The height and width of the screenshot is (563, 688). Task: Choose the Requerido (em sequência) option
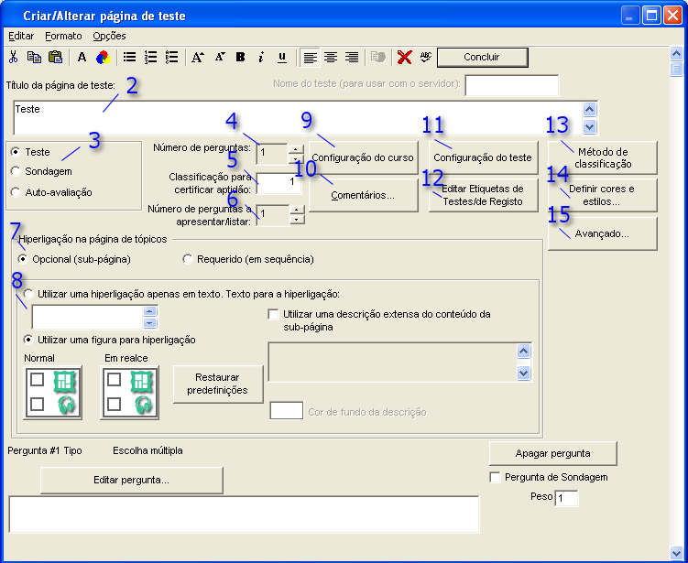coord(188,259)
